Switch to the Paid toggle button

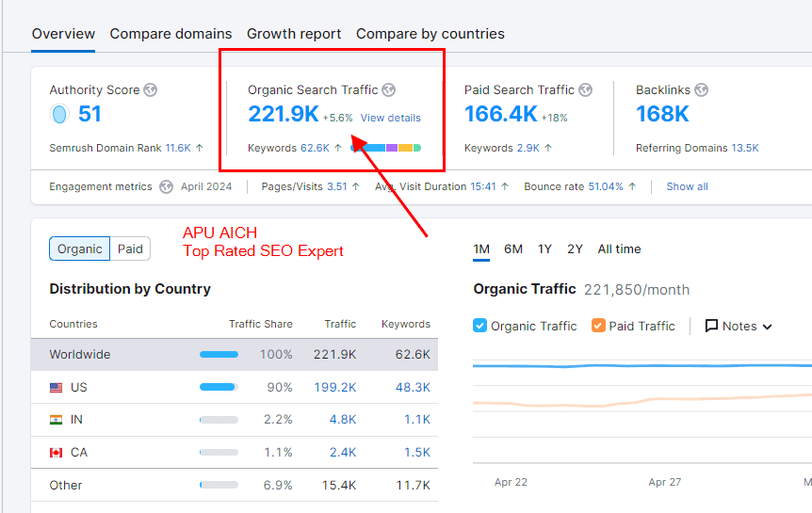click(x=130, y=248)
